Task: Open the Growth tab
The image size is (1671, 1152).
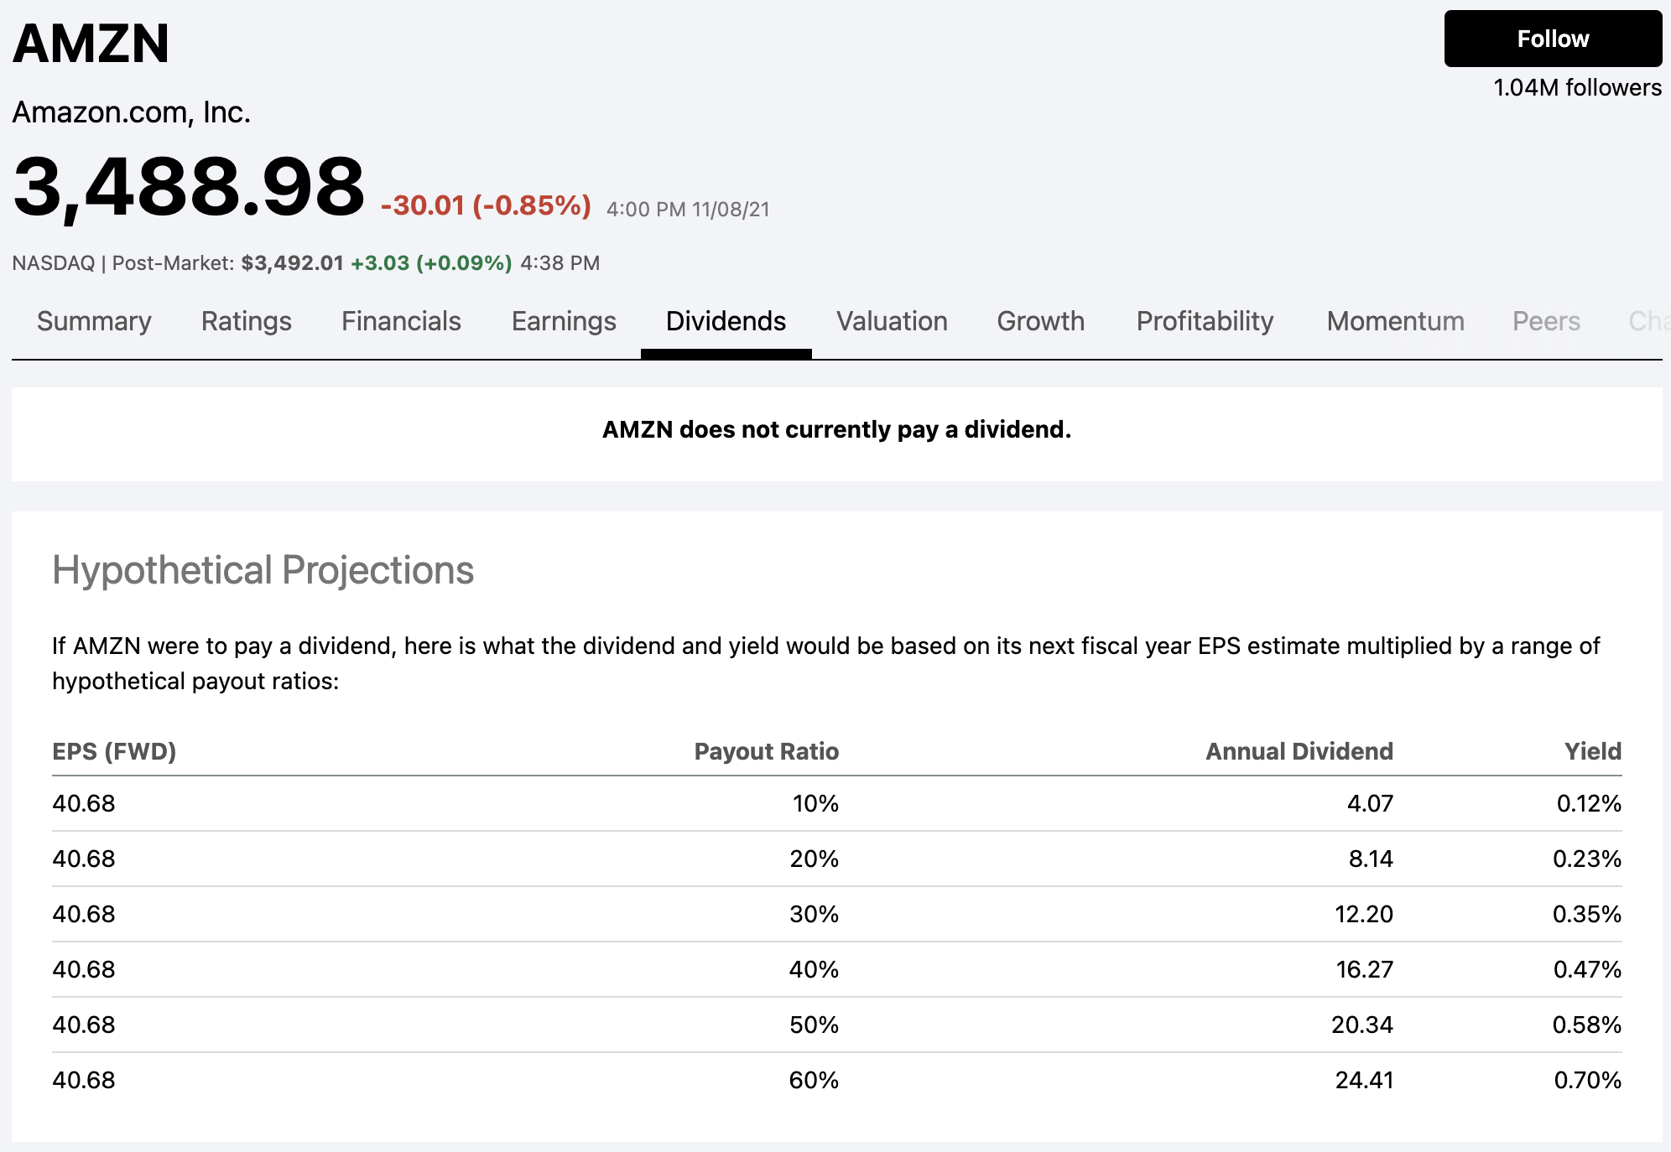Action: pyautogui.click(x=1040, y=321)
